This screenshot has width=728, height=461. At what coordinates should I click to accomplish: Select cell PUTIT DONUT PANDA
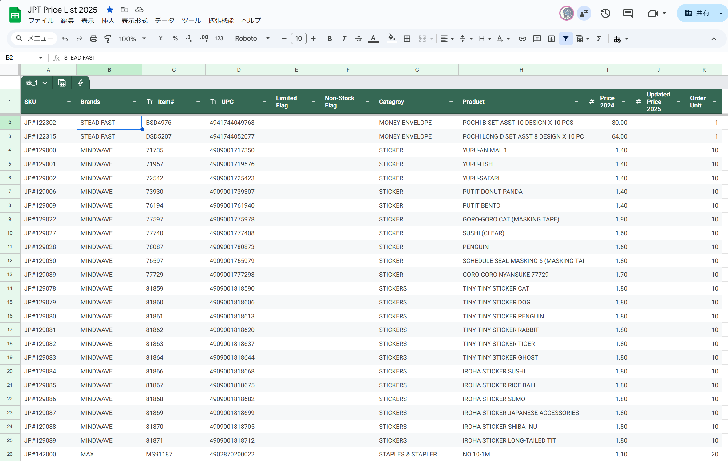point(521,192)
